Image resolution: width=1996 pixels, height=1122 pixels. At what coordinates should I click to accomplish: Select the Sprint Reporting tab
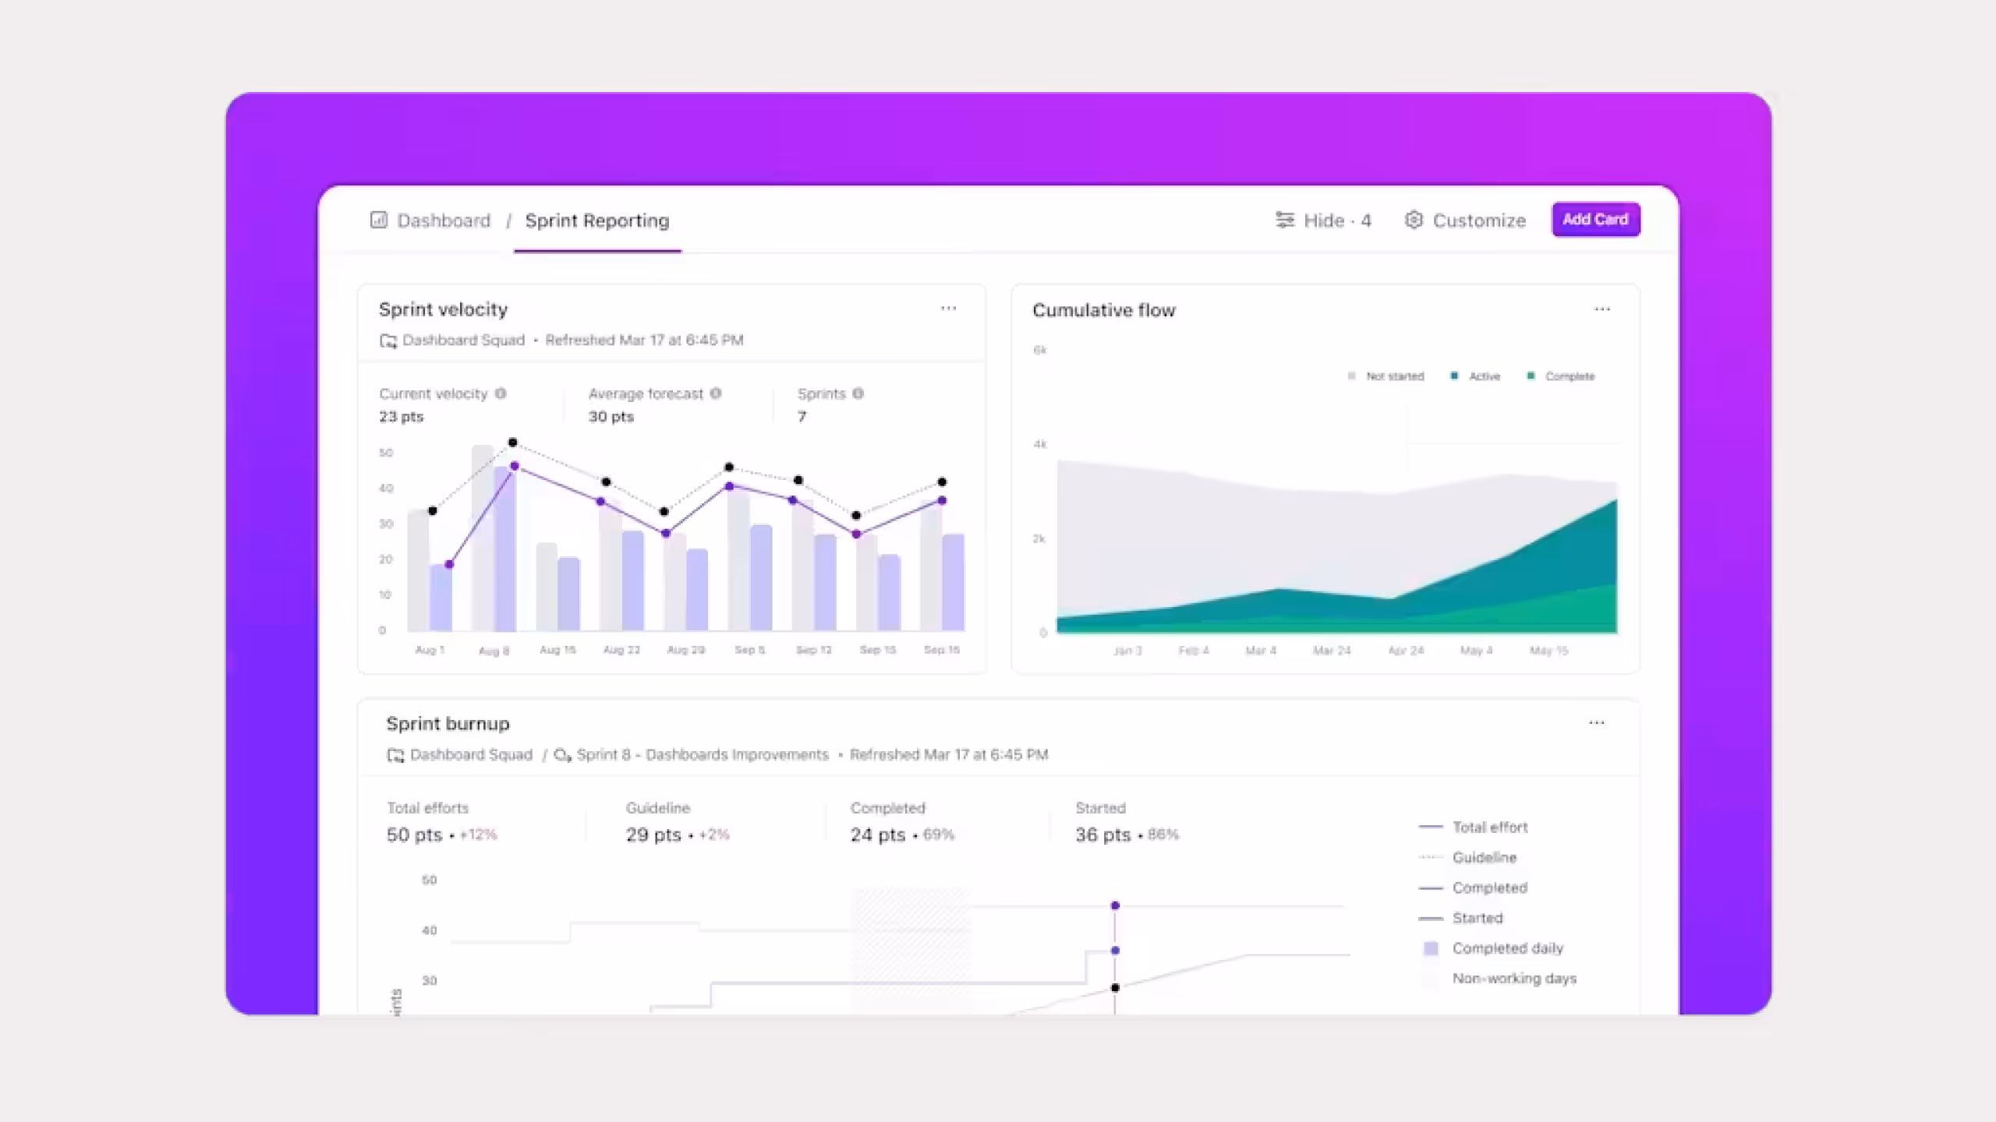pos(596,221)
